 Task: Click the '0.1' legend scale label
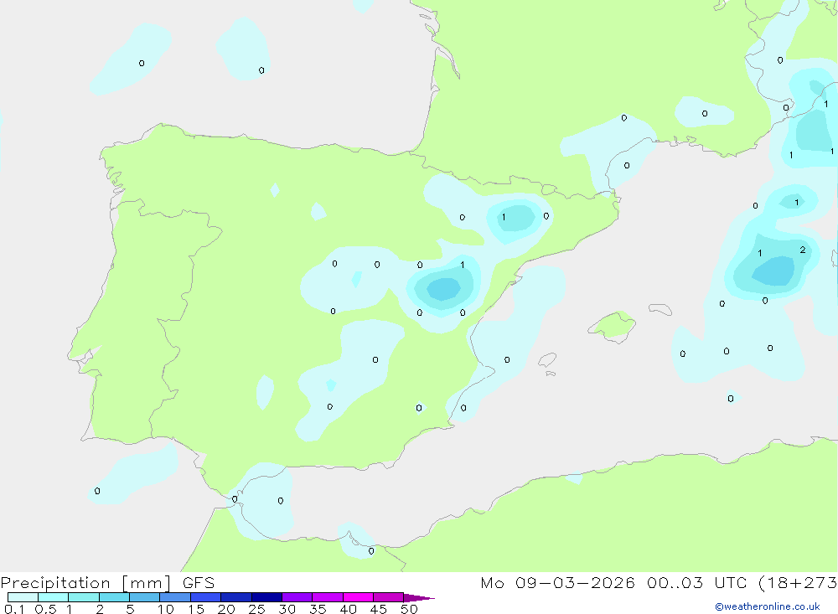14,609
